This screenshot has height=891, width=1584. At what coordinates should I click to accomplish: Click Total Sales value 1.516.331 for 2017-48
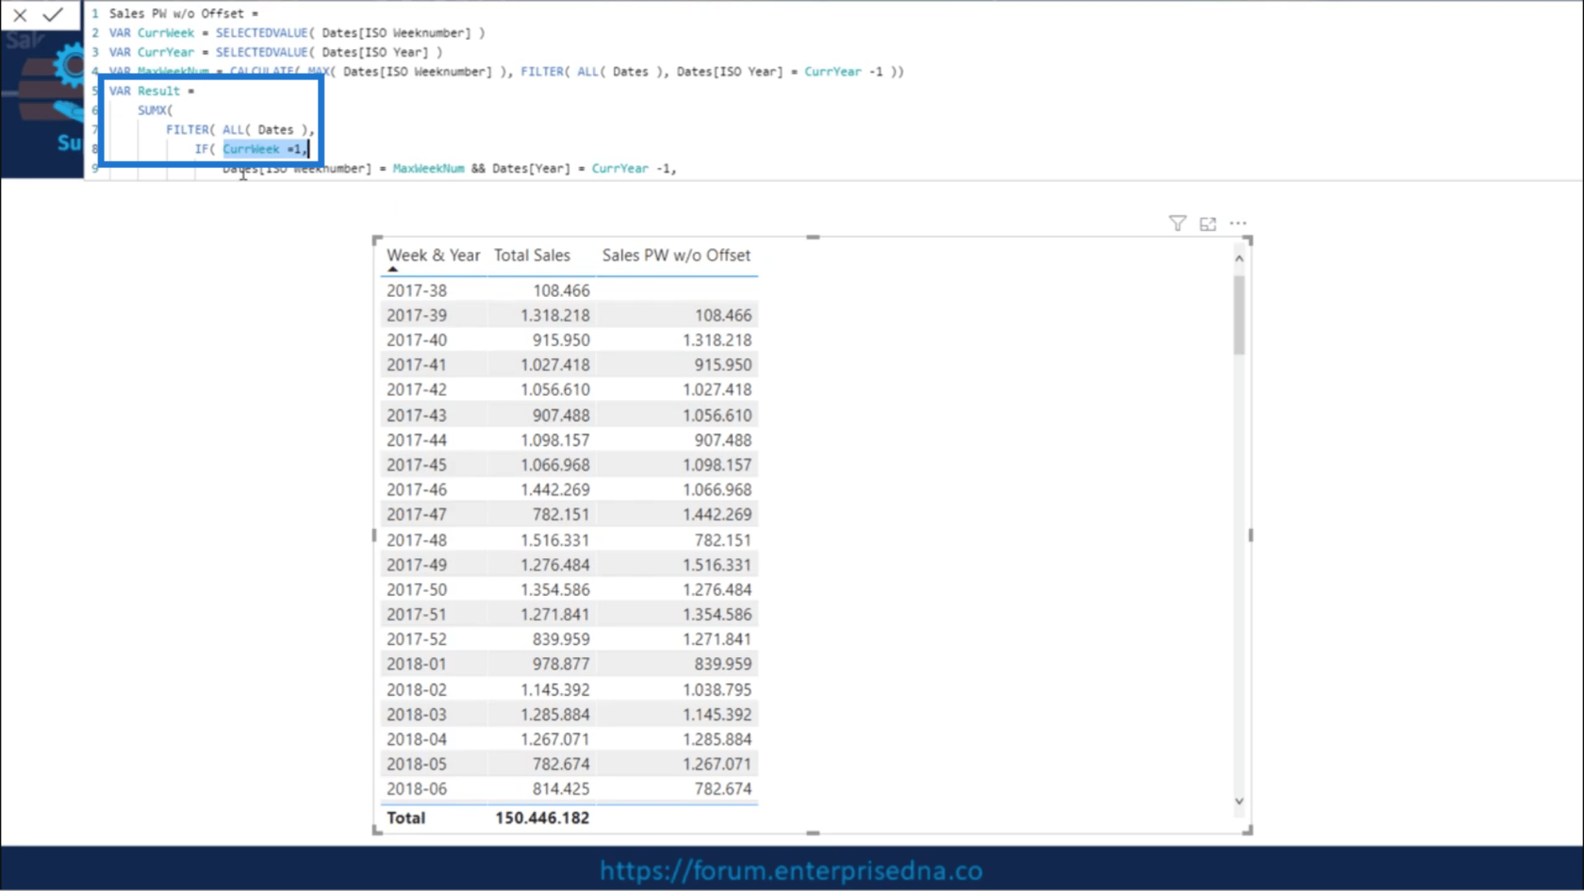[x=555, y=539]
